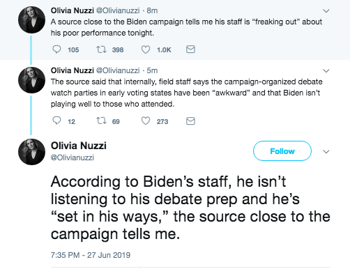The image size is (350, 269).
Task: Open the 7:35 PM - 27 Jun 2019 timestamp
Action: [x=91, y=255]
